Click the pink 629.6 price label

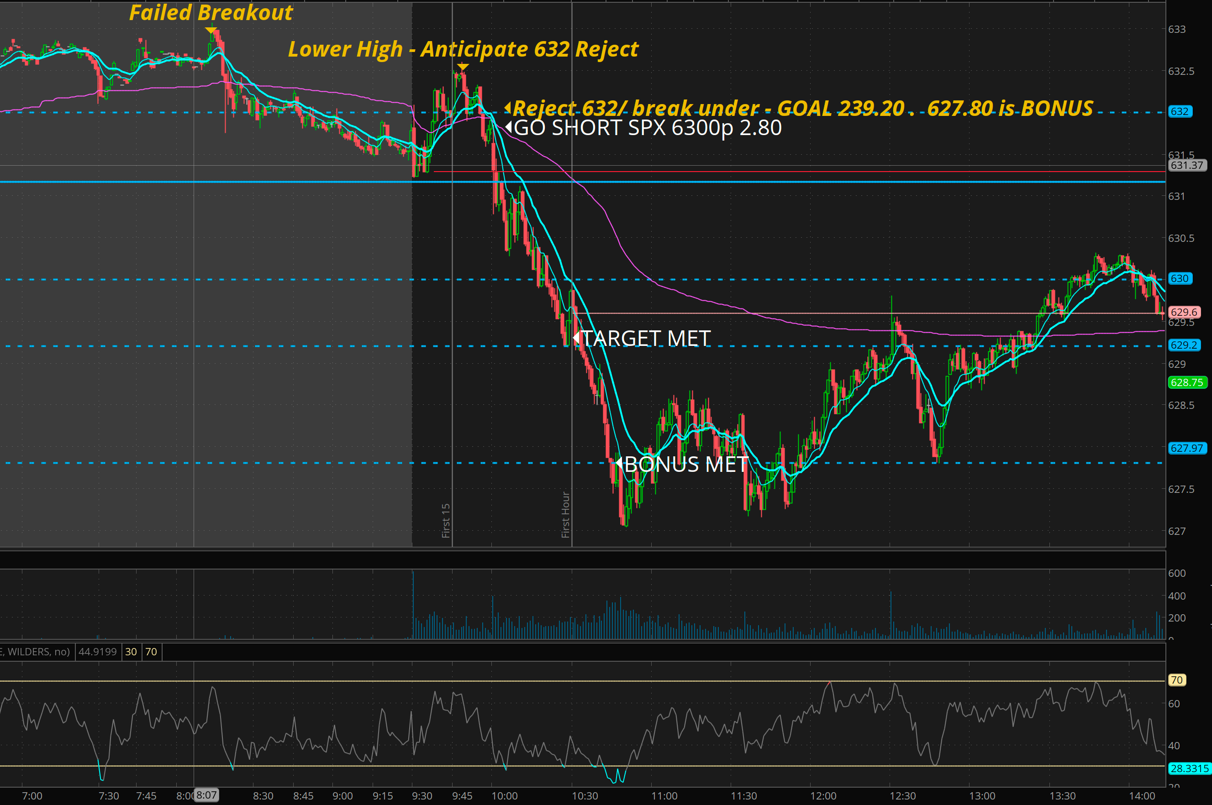click(1184, 312)
